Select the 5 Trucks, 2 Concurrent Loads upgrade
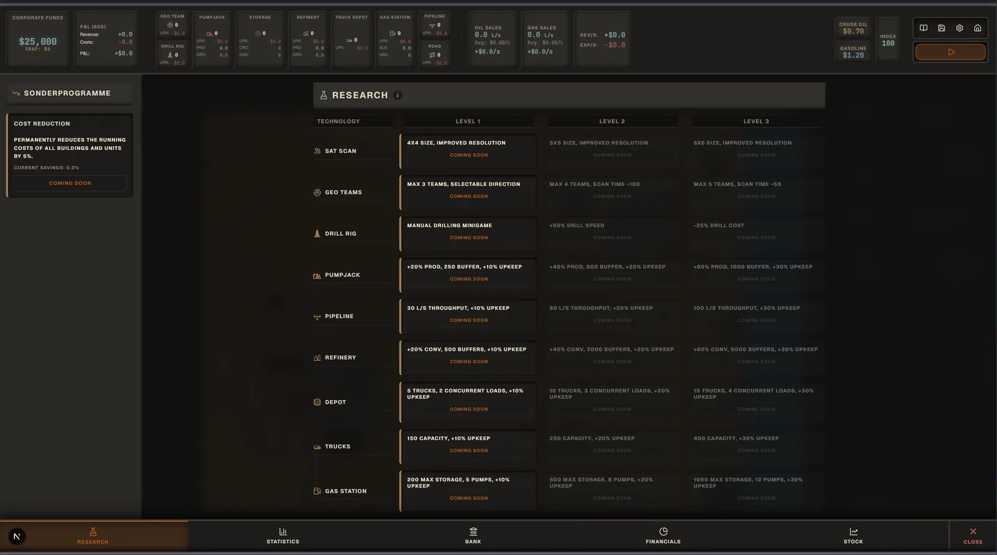The image size is (997, 555). 468,402
